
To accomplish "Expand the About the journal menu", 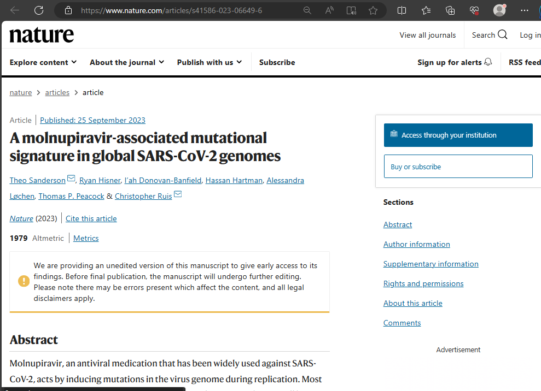I will point(127,62).
